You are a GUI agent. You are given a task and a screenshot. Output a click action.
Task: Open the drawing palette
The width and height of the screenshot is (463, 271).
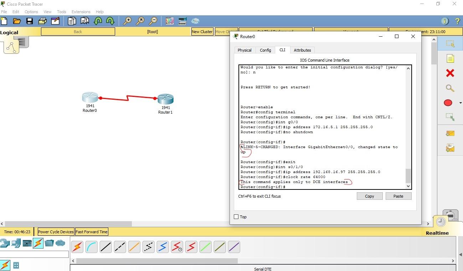point(170,21)
